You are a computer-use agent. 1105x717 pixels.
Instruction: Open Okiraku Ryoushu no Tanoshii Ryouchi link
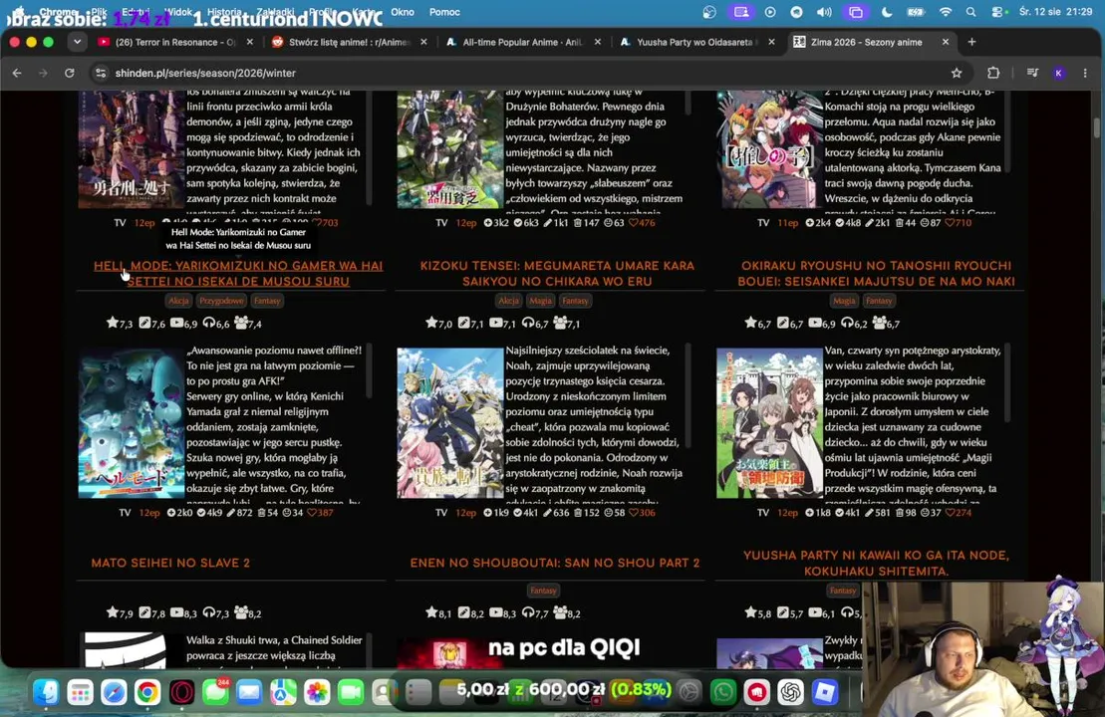[876, 273]
